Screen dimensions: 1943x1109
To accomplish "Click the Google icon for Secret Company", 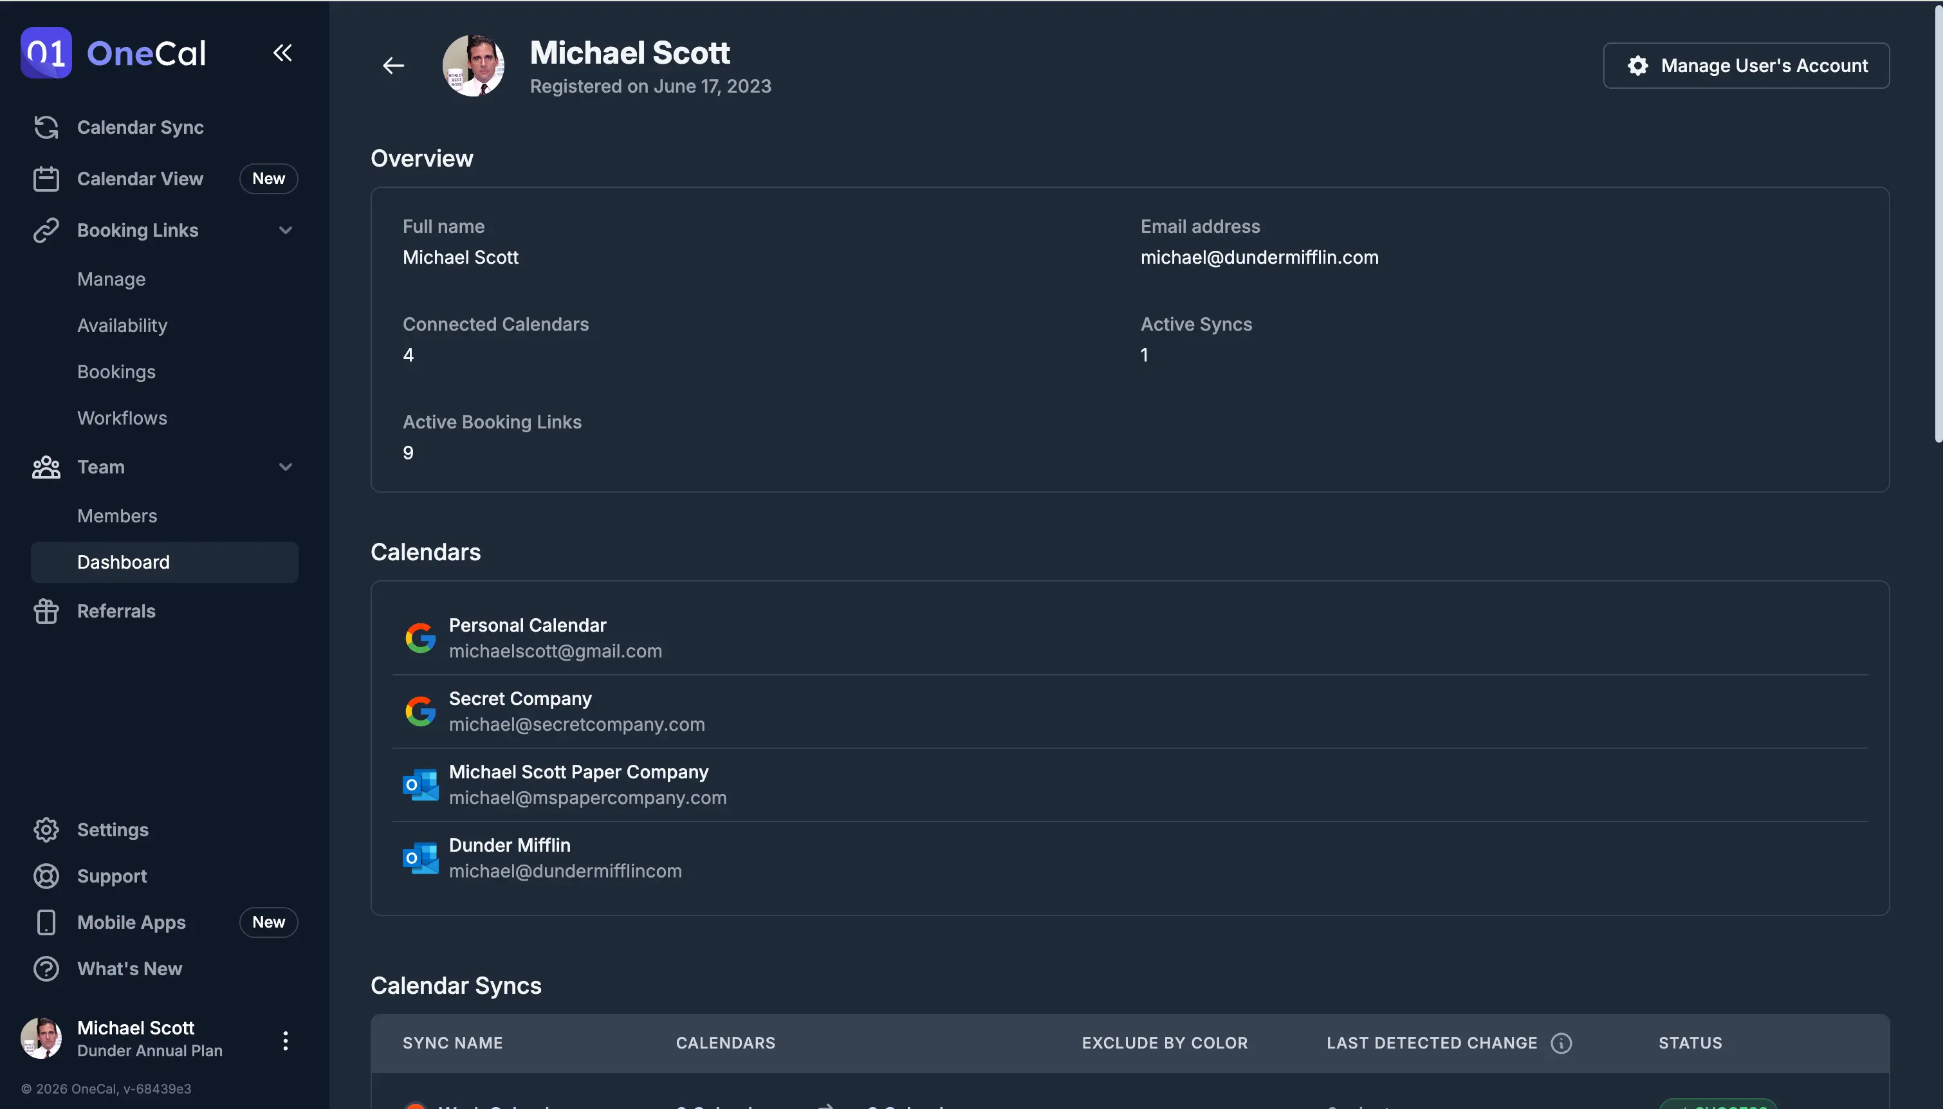I will pyautogui.click(x=419, y=711).
